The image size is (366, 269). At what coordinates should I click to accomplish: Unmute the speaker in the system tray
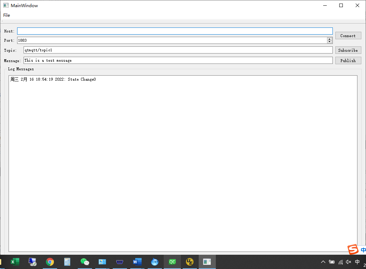point(348,262)
